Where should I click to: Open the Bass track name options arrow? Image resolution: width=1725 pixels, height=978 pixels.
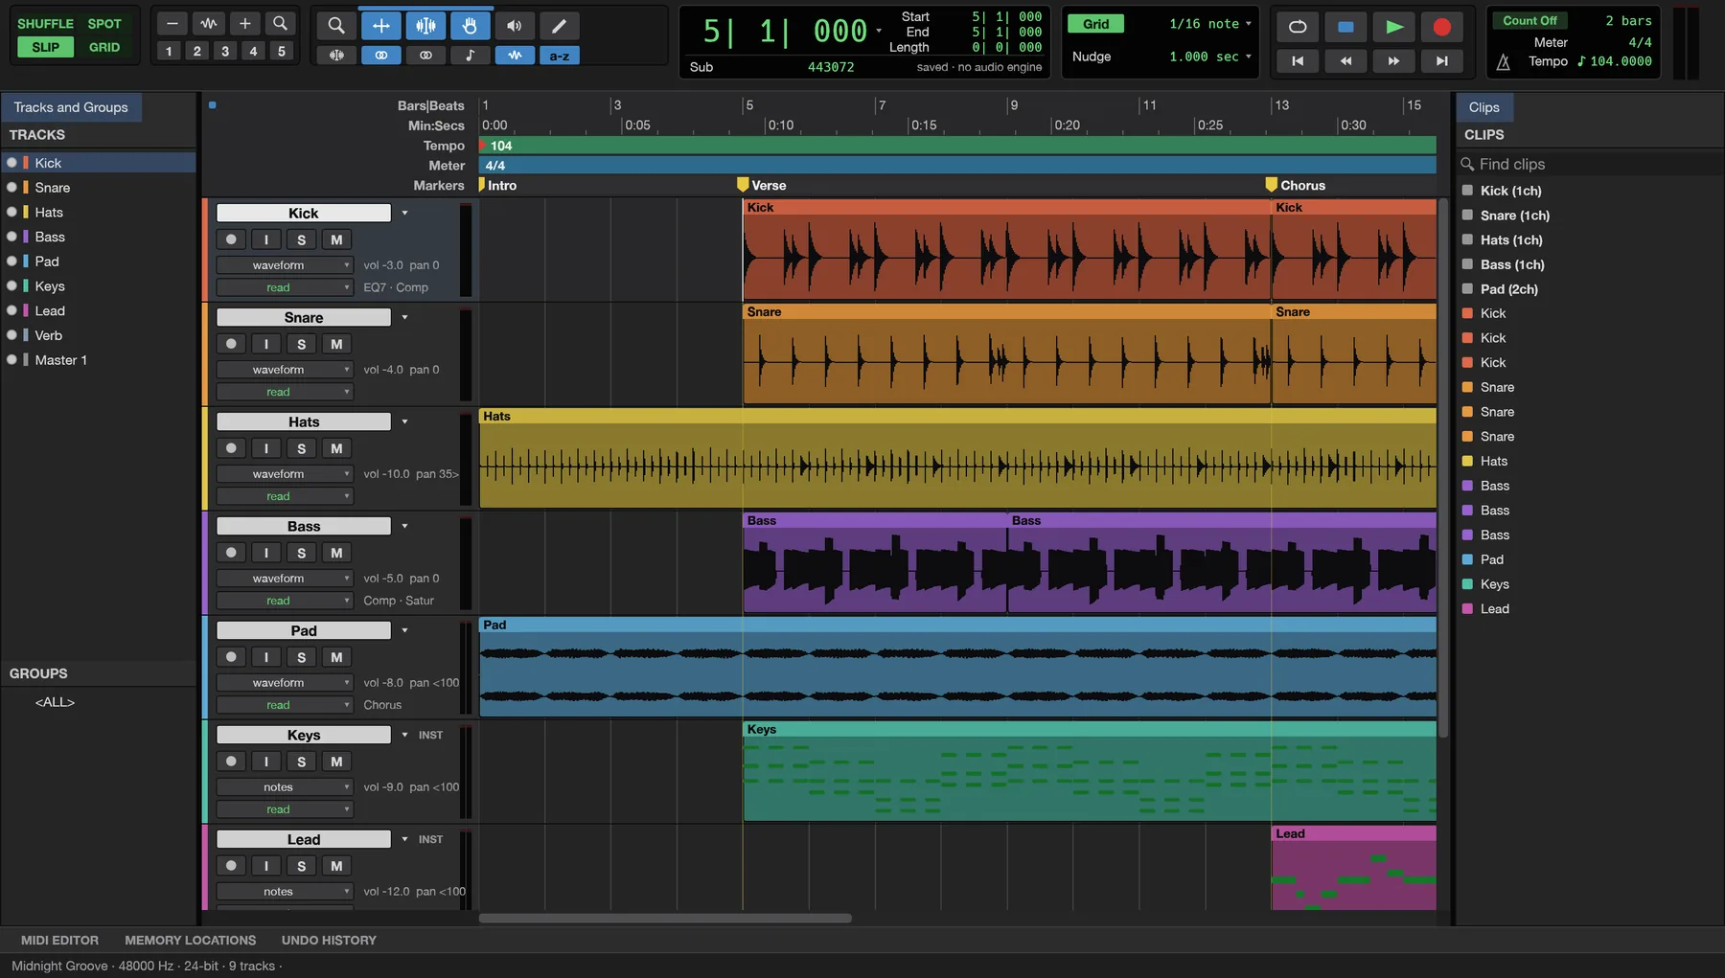[x=404, y=527]
